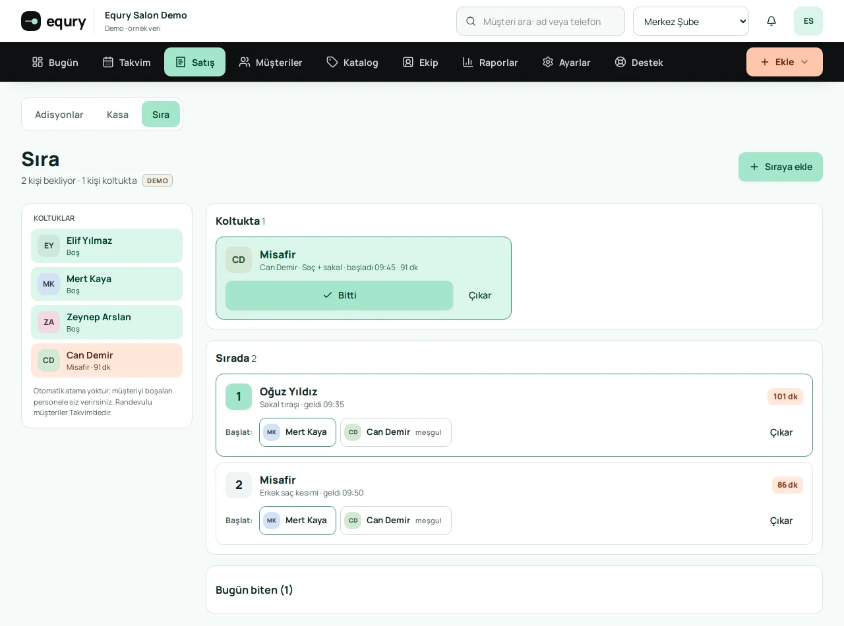This screenshot has height=626, width=844.
Task: Click the Satış receipt icon
Action: click(181, 62)
